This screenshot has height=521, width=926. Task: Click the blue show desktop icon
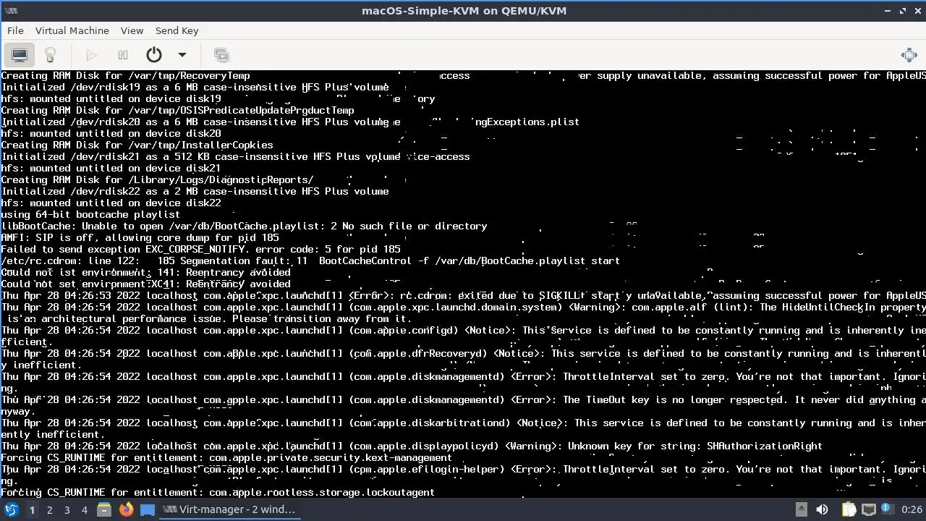point(148,509)
